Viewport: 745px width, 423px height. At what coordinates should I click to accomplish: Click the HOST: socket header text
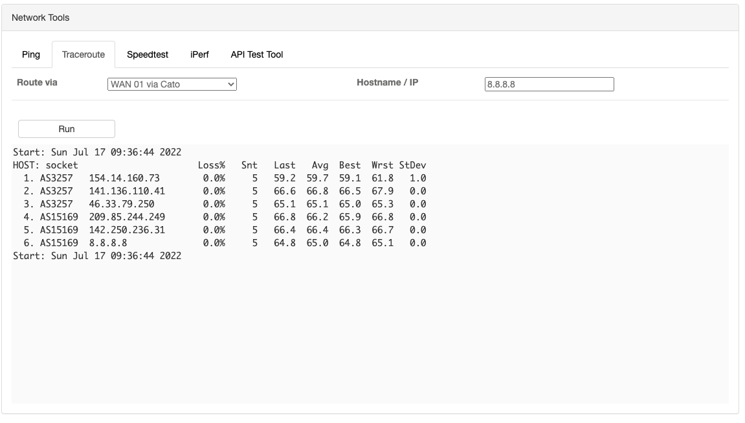(45, 165)
